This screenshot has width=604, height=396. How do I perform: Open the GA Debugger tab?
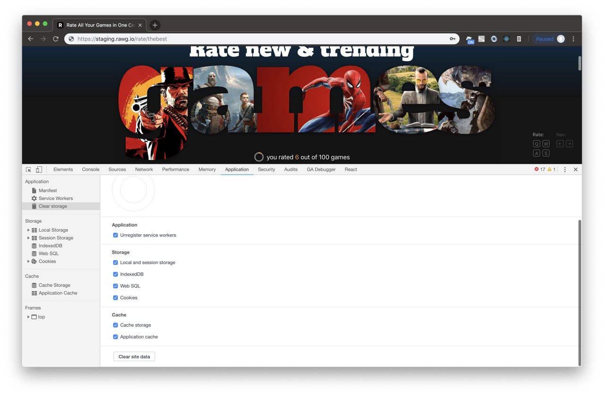(x=321, y=169)
